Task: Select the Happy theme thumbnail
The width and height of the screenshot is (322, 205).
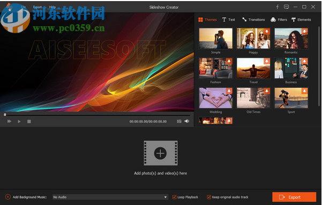Action: tap(253, 39)
